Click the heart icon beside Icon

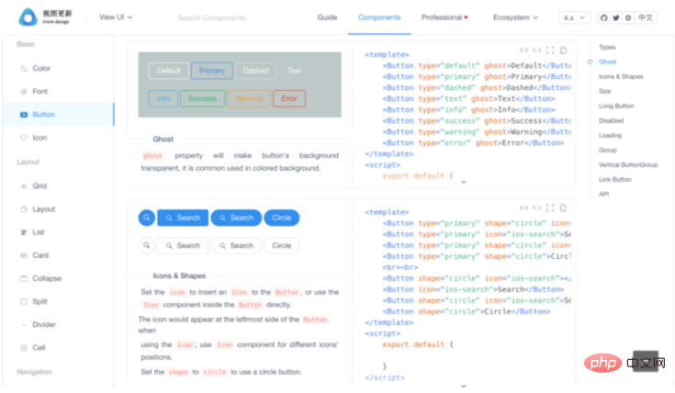24,138
